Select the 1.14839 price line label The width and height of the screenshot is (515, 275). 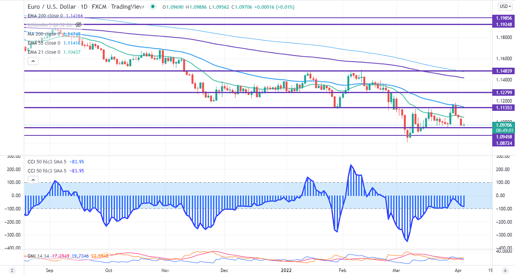coord(503,71)
